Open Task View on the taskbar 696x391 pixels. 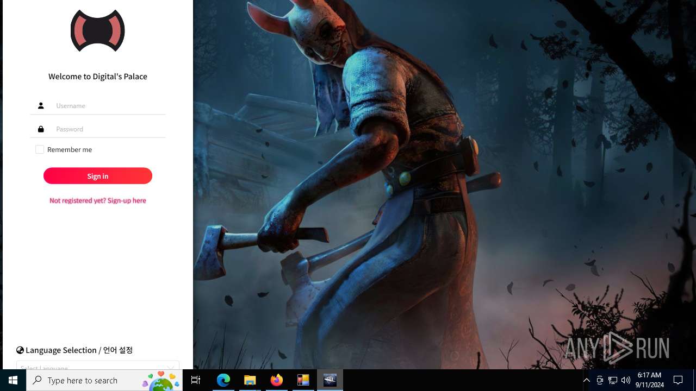tap(196, 380)
